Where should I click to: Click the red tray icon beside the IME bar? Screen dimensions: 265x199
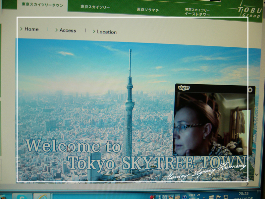point(152,197)
